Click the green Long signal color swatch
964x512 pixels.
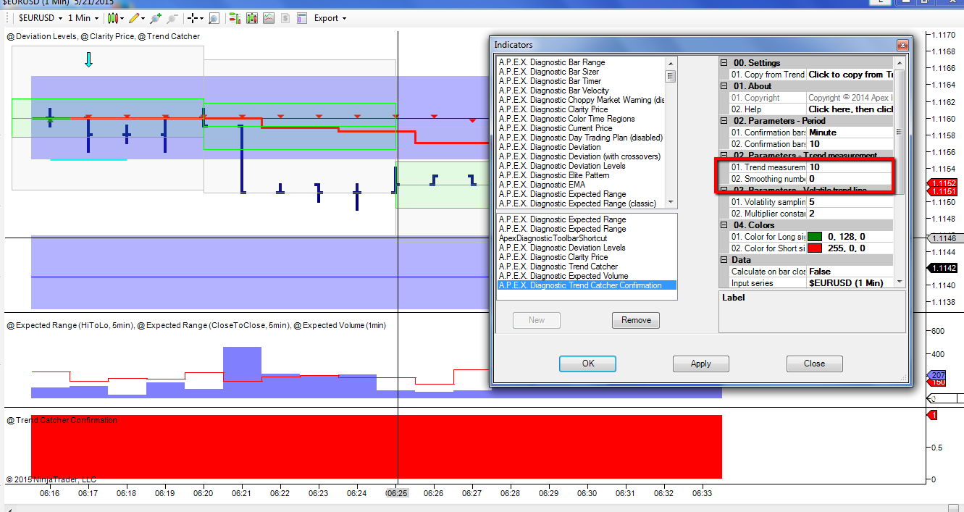[815, 237]
